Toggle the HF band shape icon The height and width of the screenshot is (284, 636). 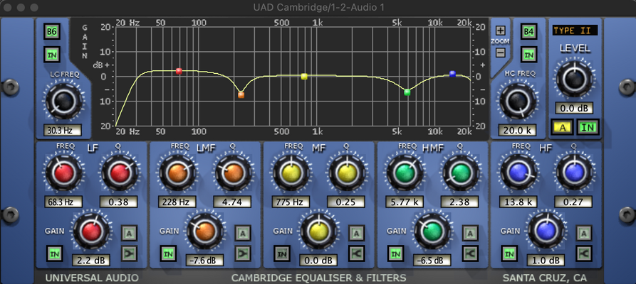click(x=583, y=253)
